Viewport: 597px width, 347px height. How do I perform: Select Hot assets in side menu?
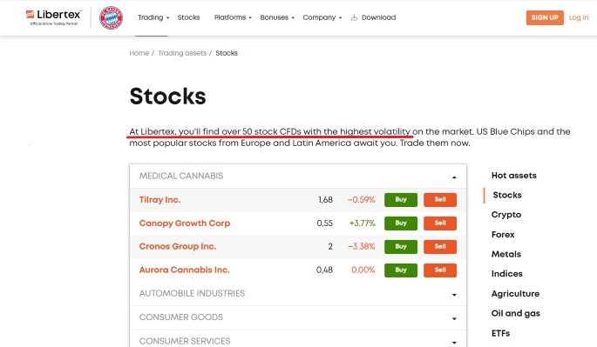click(x=513, y=176)
